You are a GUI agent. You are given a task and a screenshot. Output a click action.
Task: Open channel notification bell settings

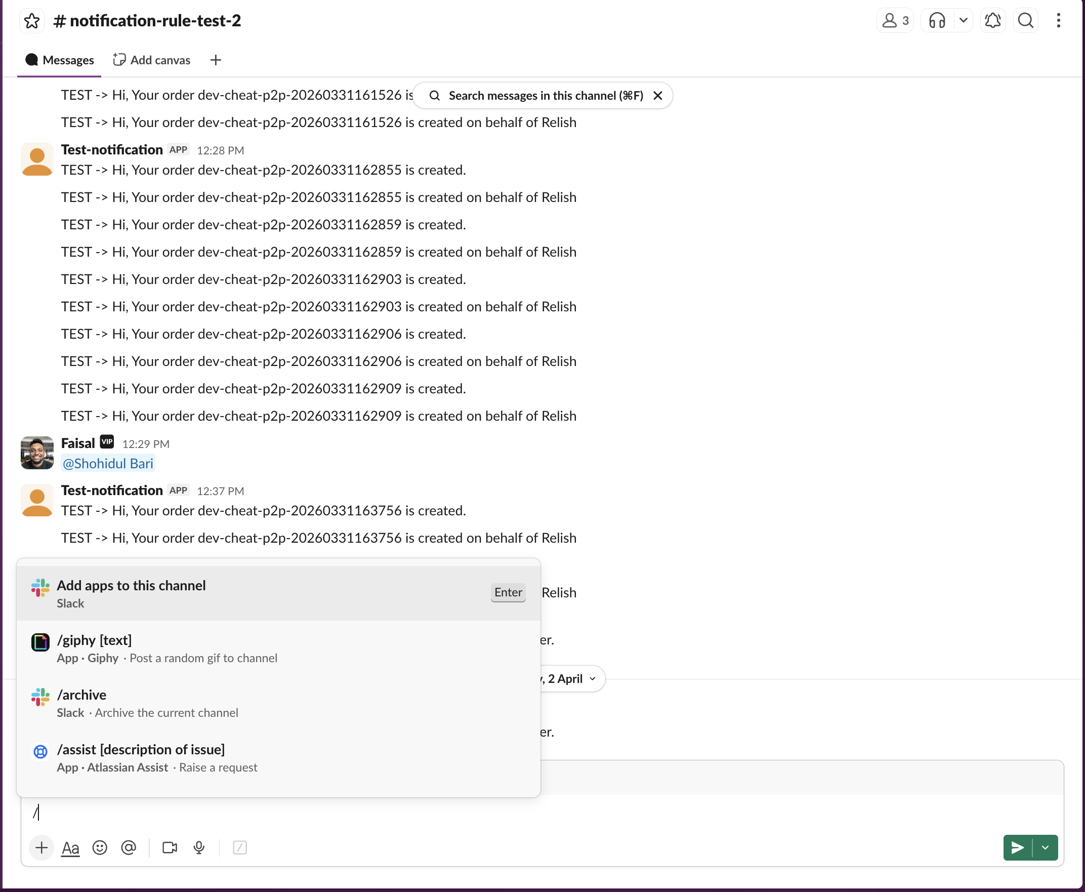point(992,21)
